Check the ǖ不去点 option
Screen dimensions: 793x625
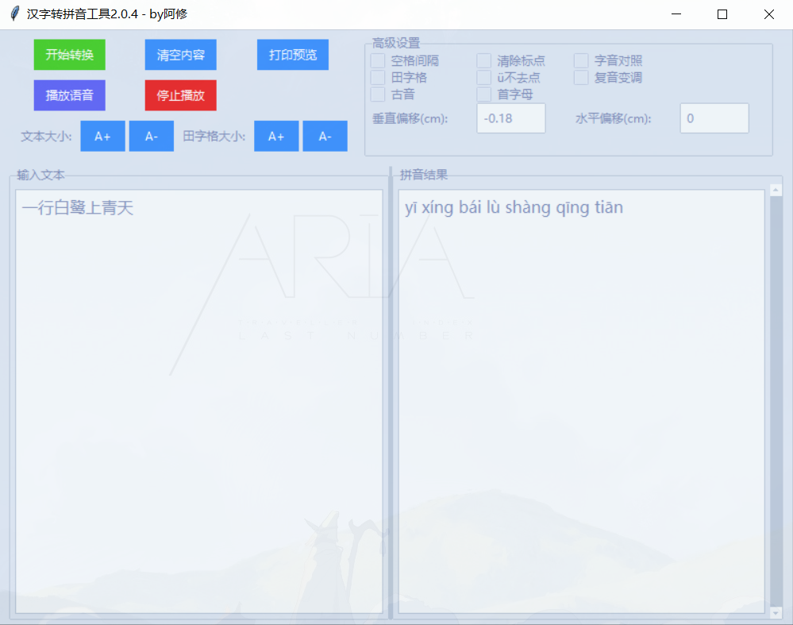483,77
